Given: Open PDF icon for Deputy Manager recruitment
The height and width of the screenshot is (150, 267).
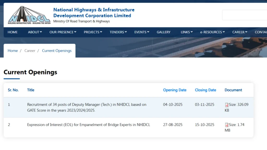Looking at the screenshot, I should [x=227, y=105].
